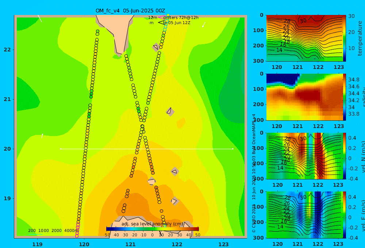Click the salinity colorbar

[x=344, y=97]
